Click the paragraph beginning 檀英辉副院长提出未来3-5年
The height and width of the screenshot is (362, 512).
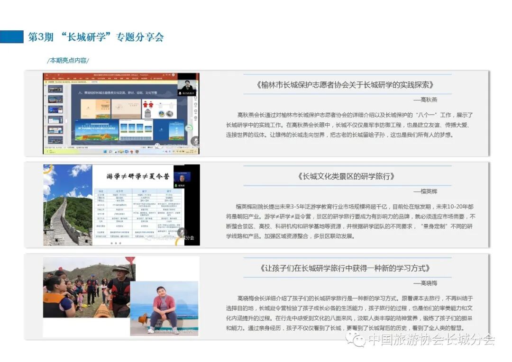coord(350,221)
